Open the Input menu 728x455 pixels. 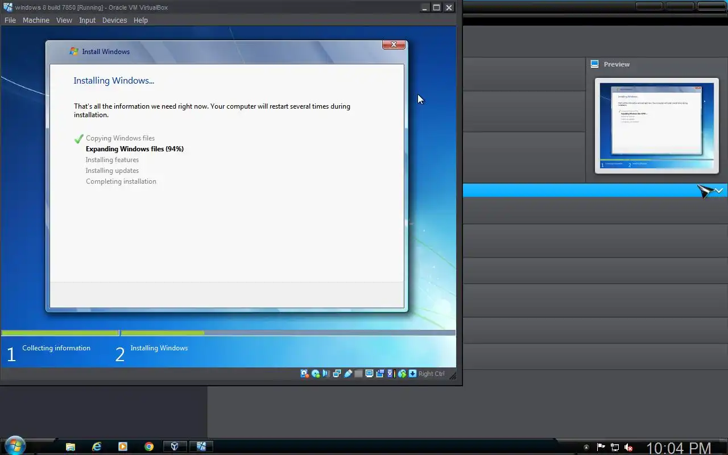coord(88,20)
